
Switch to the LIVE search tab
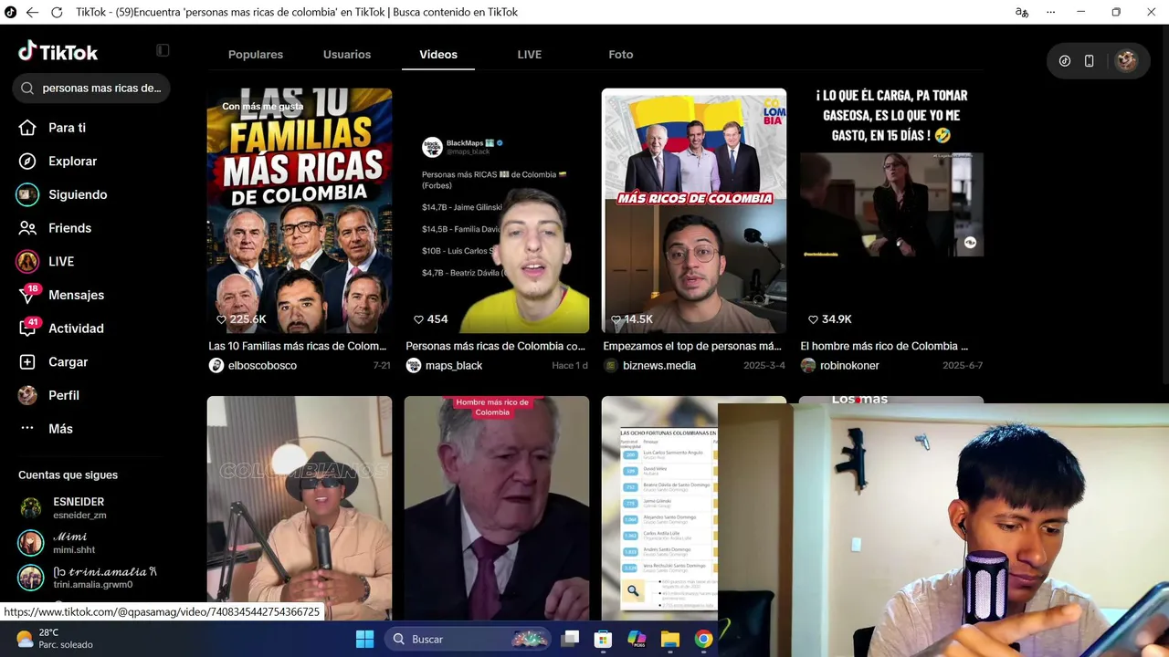(x=530, y=55)
